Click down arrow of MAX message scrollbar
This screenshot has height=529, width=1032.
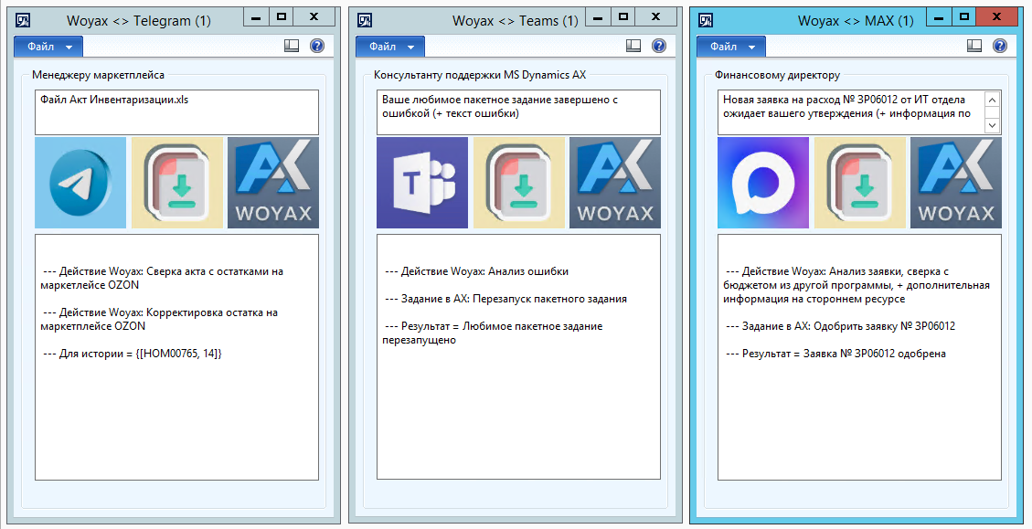(992, 125)
